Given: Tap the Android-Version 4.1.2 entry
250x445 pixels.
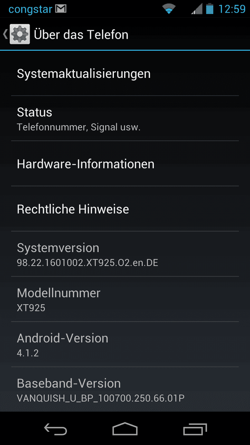Looking at the screenshot, I should point(125,344).
